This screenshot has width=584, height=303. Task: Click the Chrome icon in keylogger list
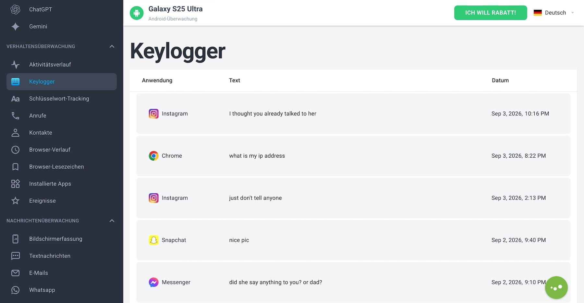pos(153,156)
